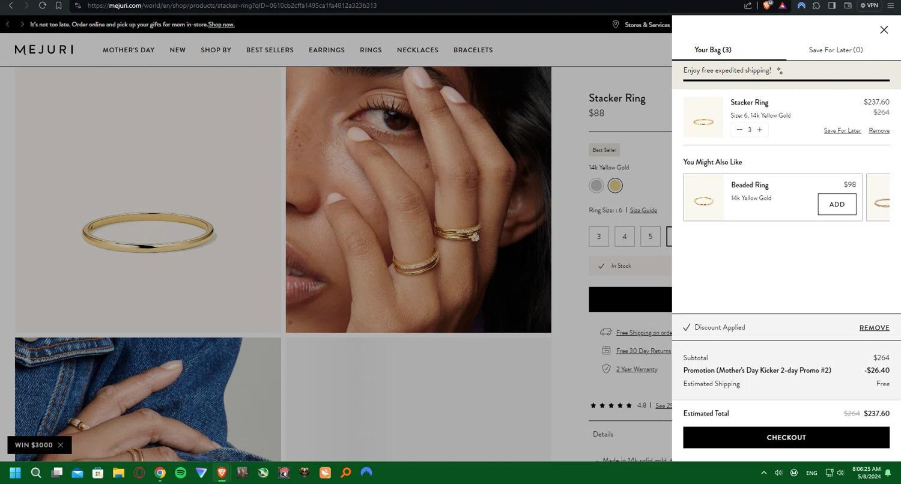The image size is (901, 484).
Task: Decrease Stacker Ring quantity with minus
Action: [739, 130]
